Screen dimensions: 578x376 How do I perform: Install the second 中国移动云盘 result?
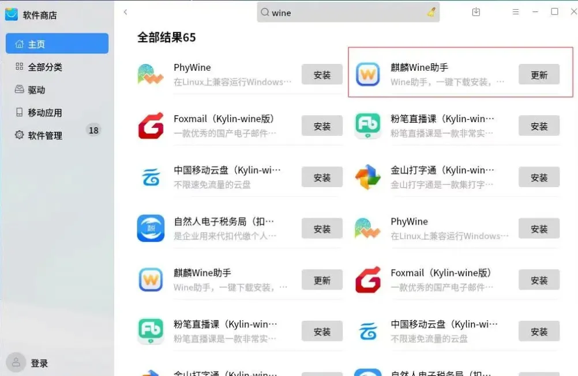pos(539,332)
